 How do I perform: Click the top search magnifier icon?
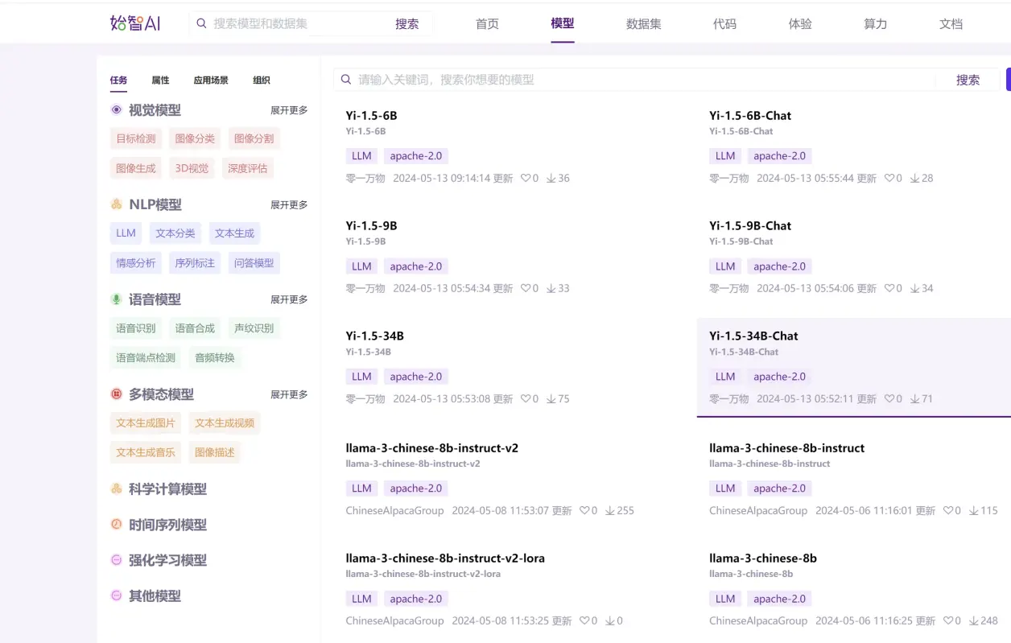point(202,23)
